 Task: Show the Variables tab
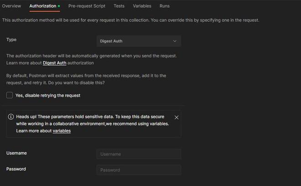point(142,6)
